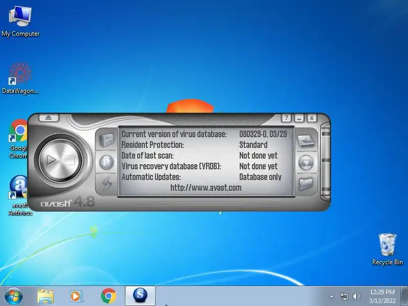
Task: Click the 'Database only' updates value
Action: point(260,177)
